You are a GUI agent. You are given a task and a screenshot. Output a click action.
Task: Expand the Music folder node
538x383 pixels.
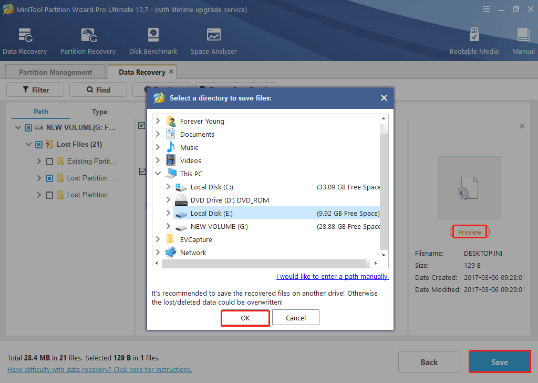[x=158, y=147]
